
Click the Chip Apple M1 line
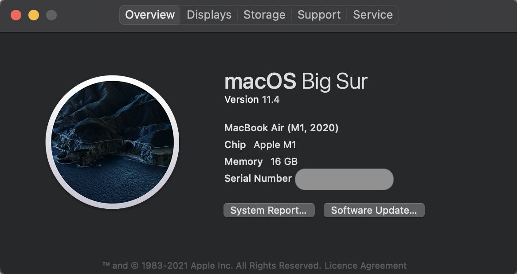260,145
